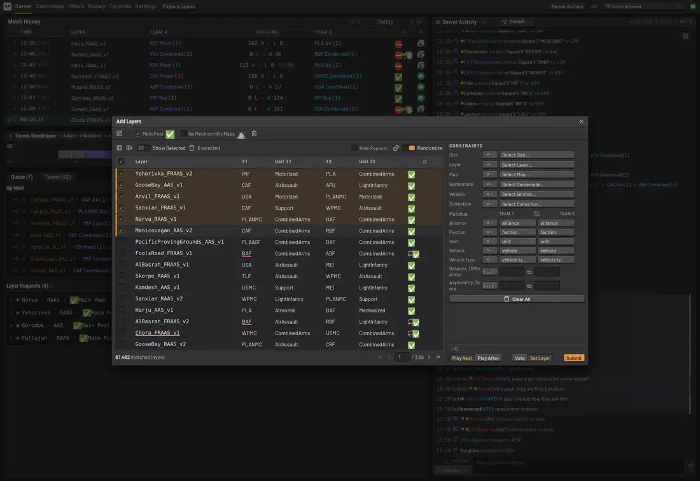The image size is (700, 481).
Task: Toggle the Show Selected switch
Action: click(143, 148)
